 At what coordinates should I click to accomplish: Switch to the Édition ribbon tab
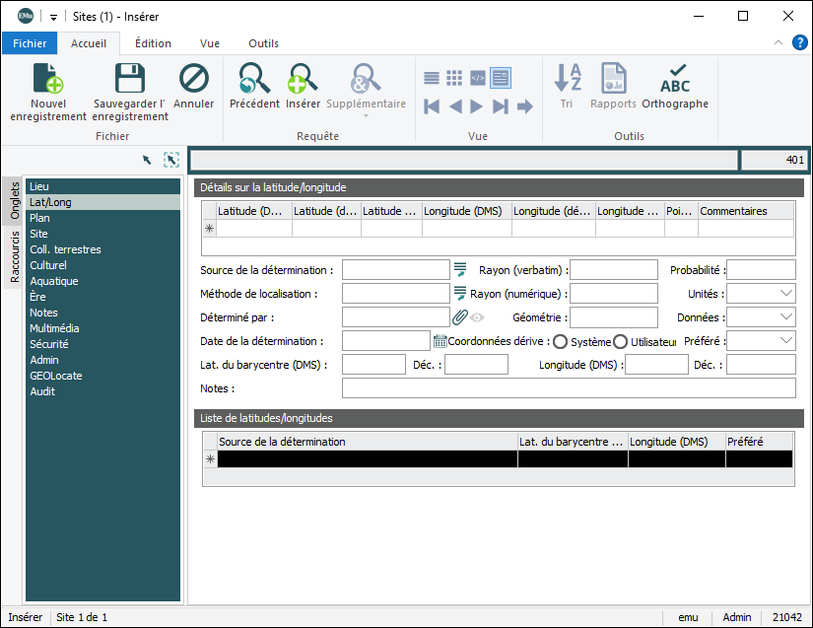point(153,43)
